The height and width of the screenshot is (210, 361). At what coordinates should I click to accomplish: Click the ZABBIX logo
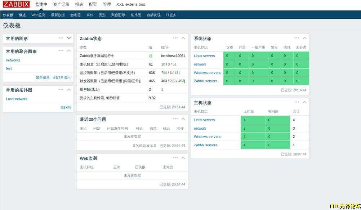[x=16, y=4]
